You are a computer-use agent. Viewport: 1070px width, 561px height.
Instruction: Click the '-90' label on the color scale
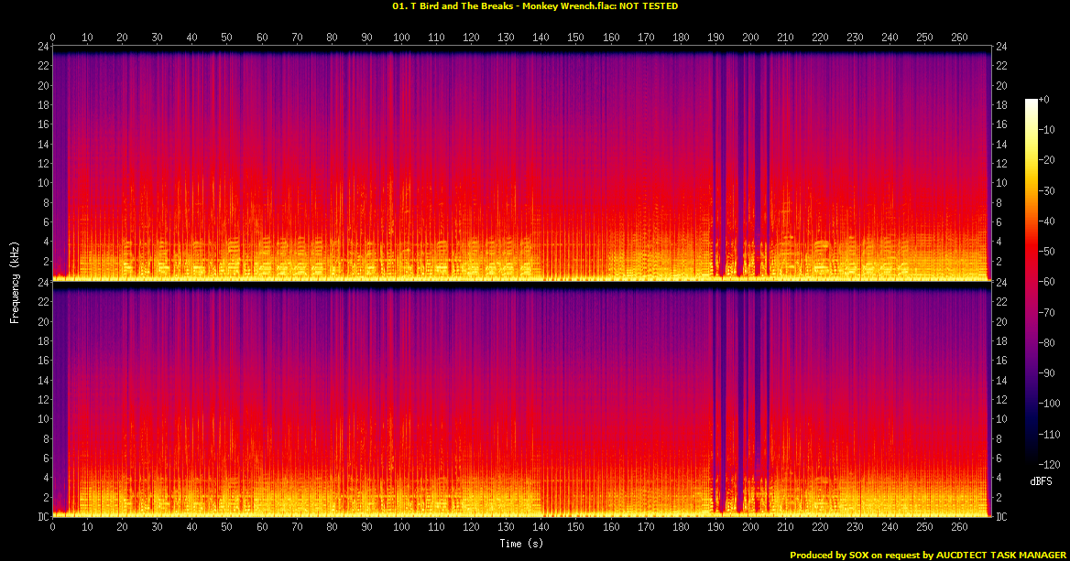pyautogui.click(x=1047, y=372)
